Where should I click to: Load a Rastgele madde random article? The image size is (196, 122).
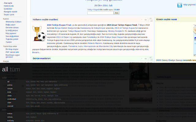[x=10, y=12]
